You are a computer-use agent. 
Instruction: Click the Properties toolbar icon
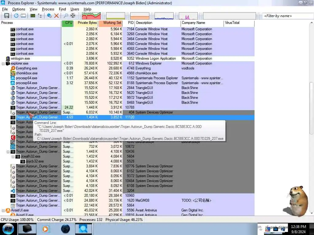point(49,16)
